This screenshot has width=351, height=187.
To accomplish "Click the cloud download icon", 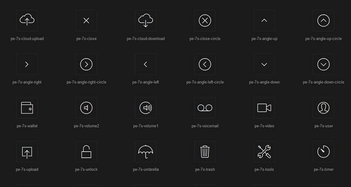I will (146, 20).
